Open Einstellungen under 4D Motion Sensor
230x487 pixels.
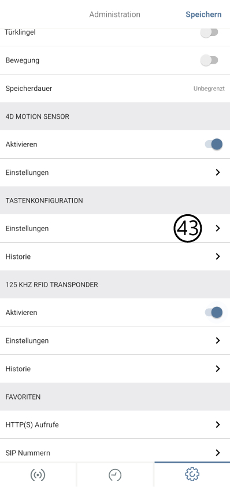pos(115,173)
